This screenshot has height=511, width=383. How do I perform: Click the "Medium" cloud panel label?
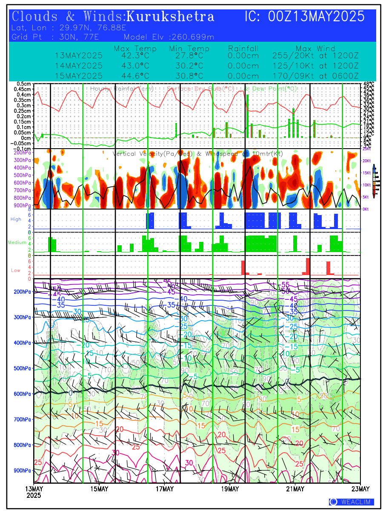(17, 243)
